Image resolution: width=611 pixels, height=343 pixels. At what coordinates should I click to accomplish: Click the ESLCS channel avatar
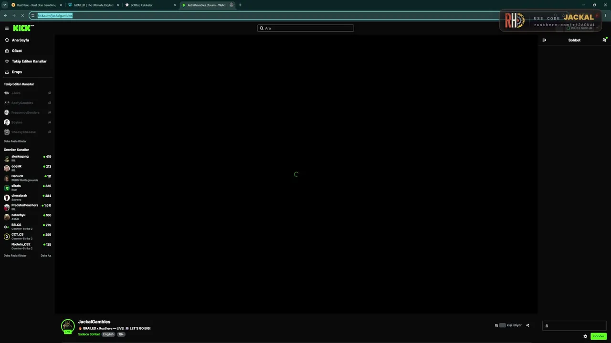click(x=7, y=227)
